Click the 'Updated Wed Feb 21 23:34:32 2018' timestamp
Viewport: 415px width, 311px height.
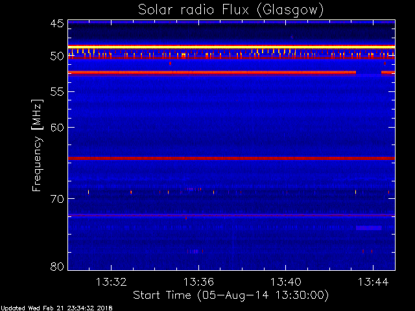pos(56,308)
